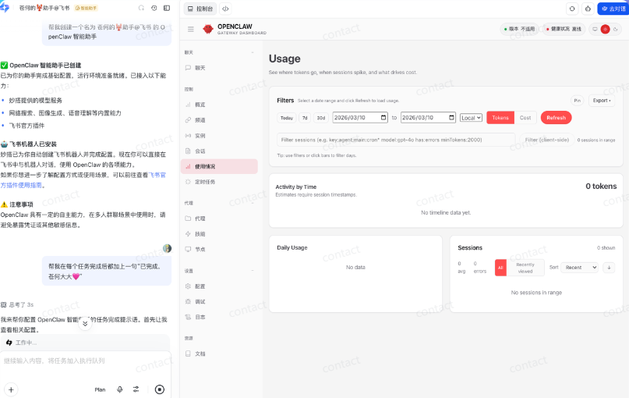This screenshot has height=398, width=629.
Task: Click the 技能 lightning icon in sidebar
Action: [188, 234]
